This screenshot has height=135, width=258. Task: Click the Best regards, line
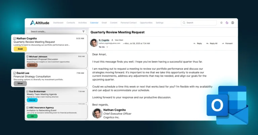pyautogui.click(x=100, y=104)
